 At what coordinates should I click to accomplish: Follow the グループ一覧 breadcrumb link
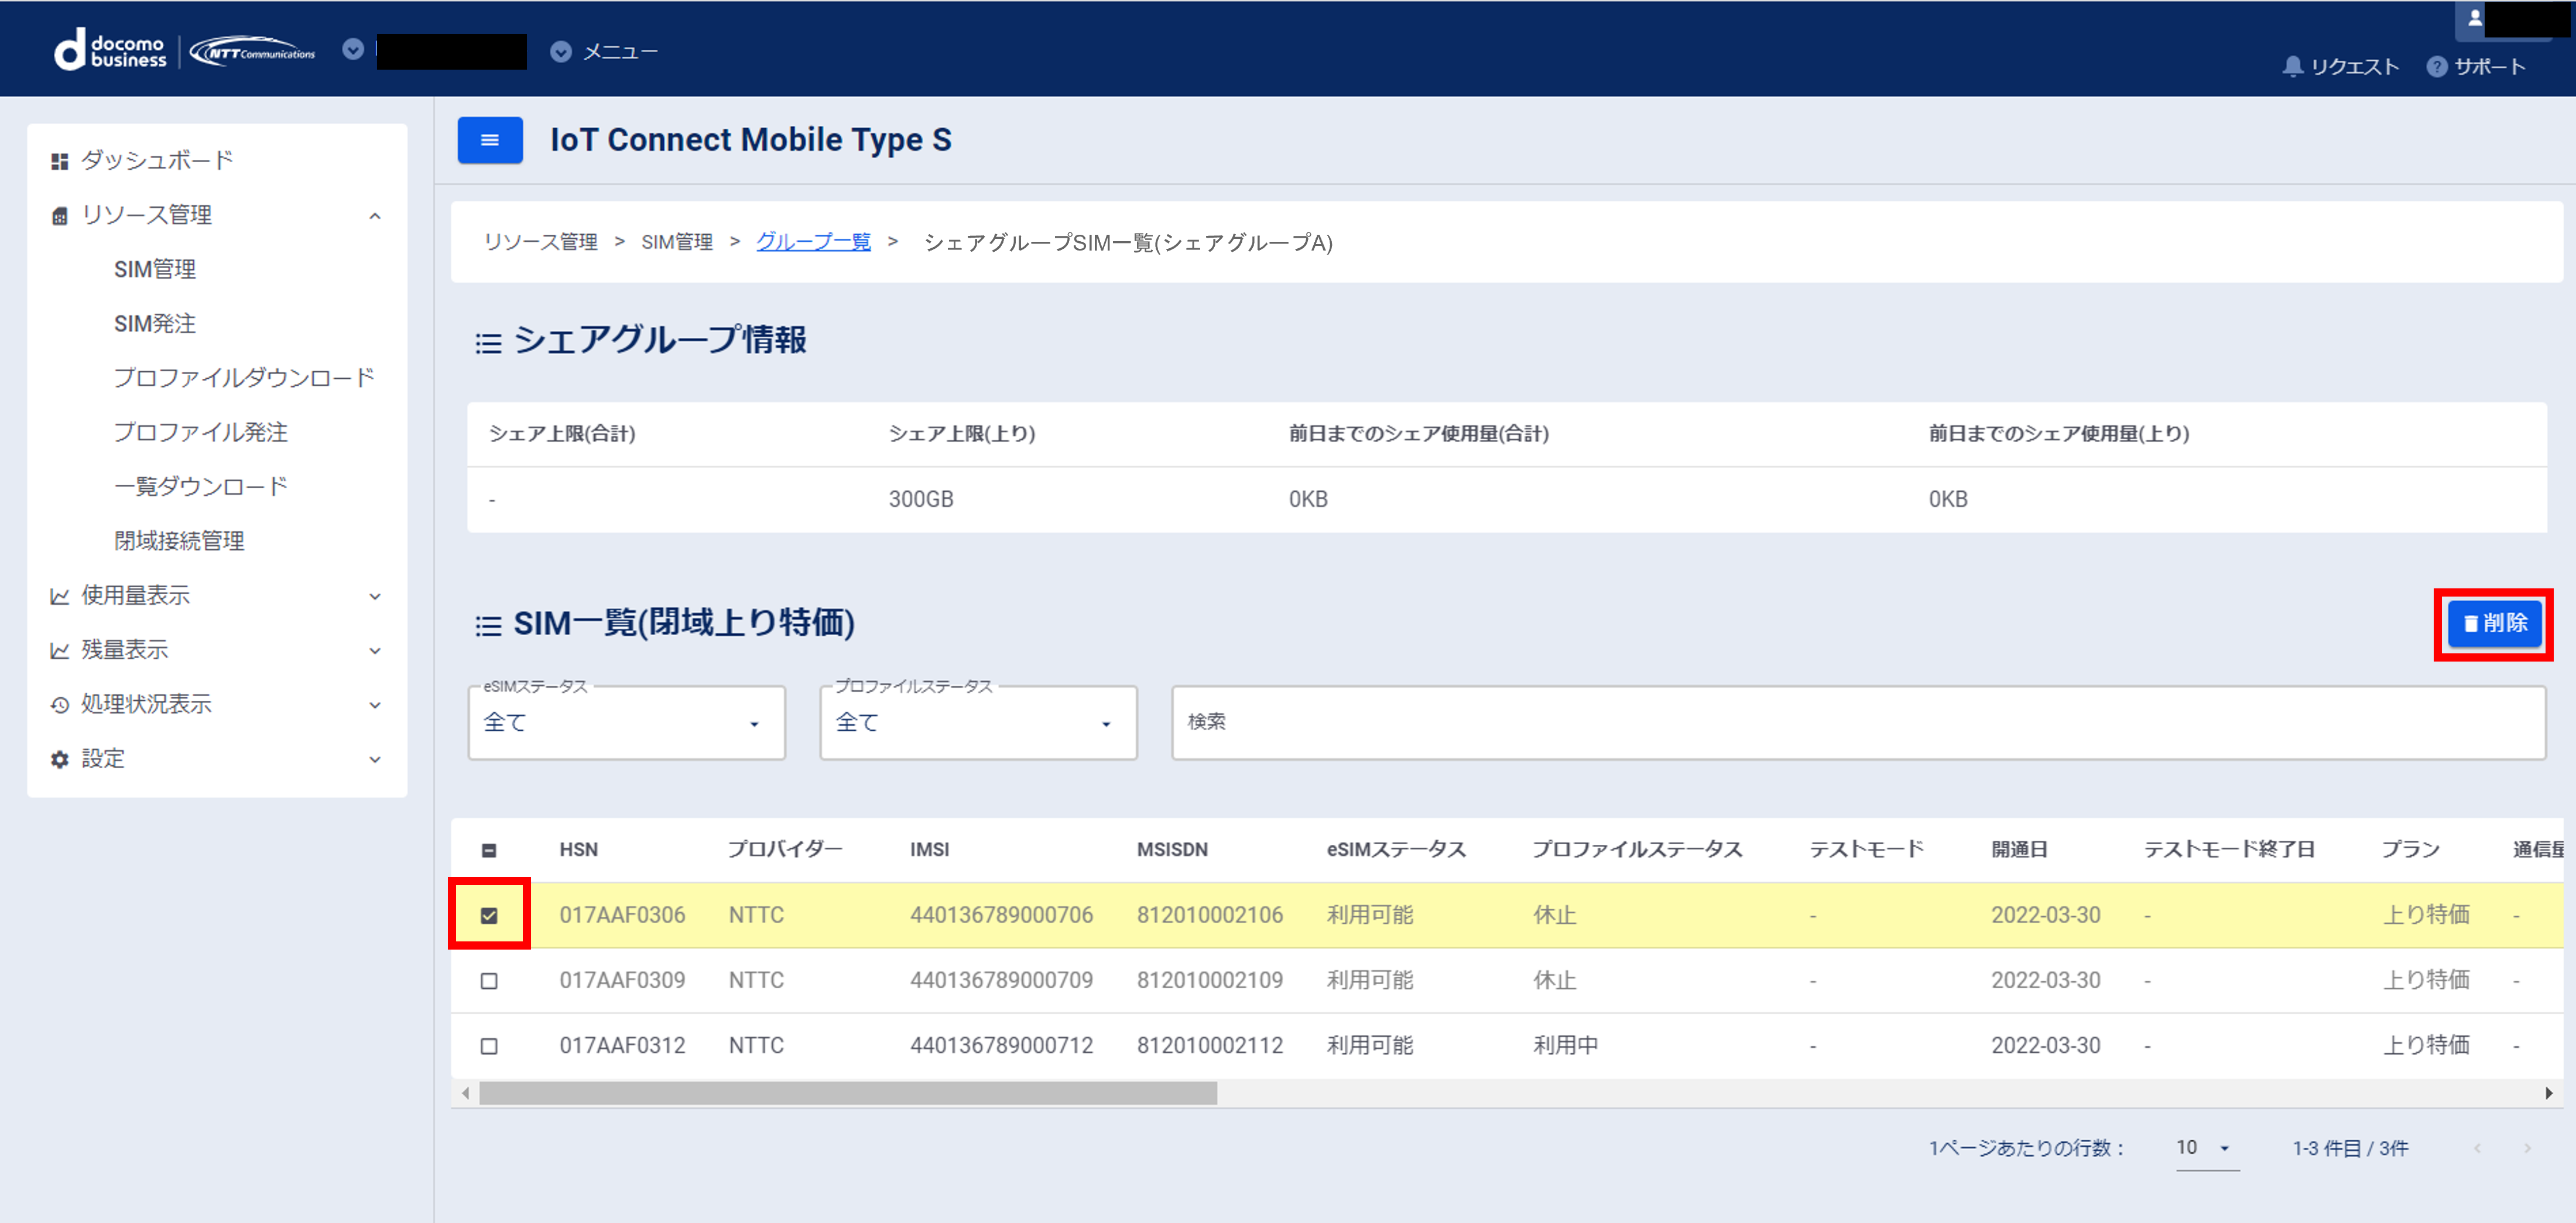coord(813,242)
